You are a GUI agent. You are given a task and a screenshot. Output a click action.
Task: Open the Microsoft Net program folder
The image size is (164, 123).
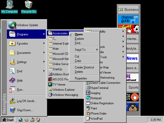pos(58,59)
